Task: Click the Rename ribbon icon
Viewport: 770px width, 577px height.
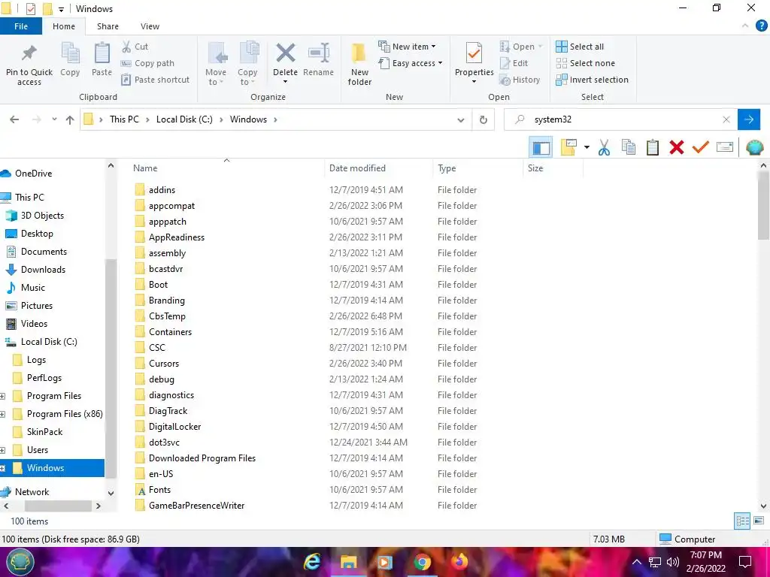Action: pos(319,53)
